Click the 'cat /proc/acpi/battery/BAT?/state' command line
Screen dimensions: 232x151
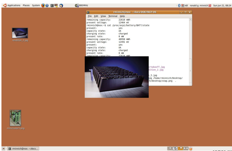(128, 25)
